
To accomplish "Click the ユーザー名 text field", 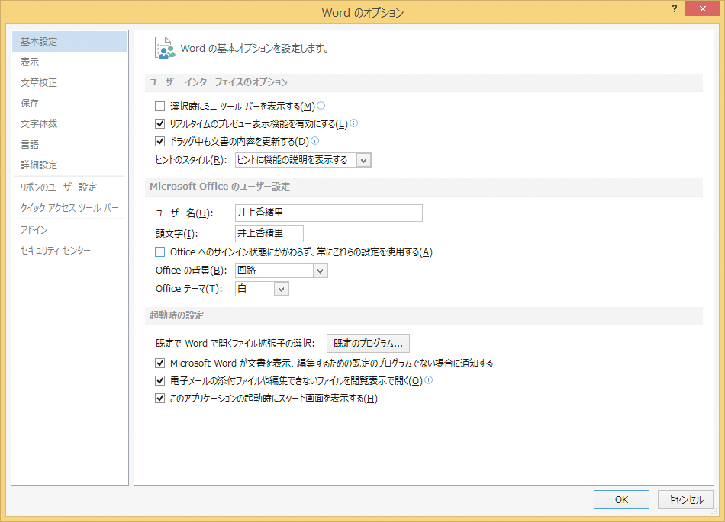I will 329,213.
